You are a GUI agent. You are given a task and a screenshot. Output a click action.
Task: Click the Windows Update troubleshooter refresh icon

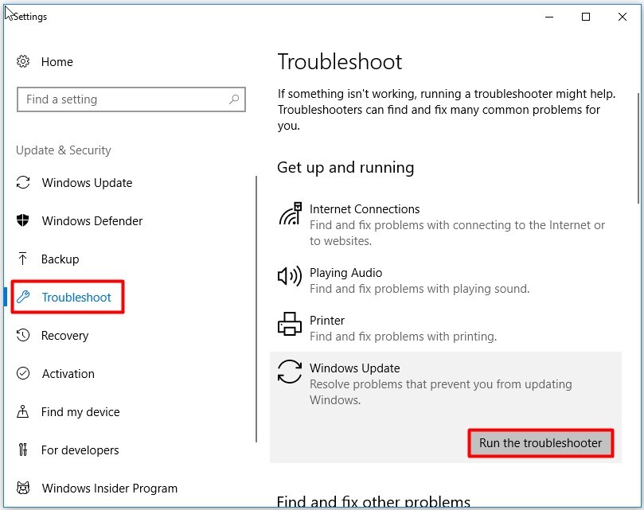[x=290, y=372]
